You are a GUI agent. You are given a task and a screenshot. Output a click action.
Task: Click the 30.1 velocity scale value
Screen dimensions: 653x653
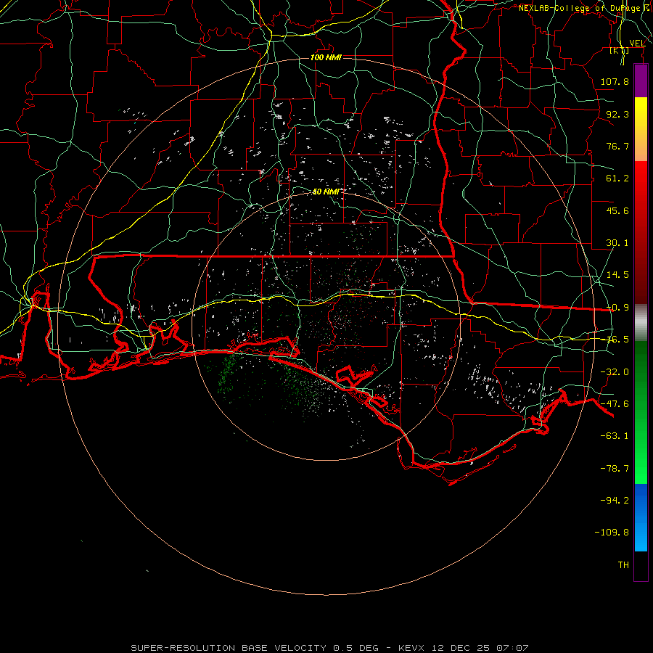pos(617,243)
